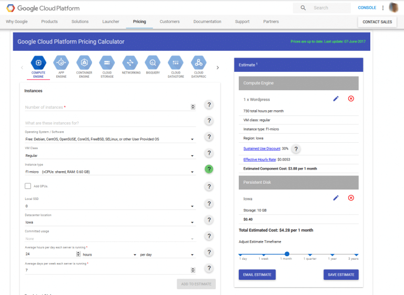
Task: Open help for Sustained Use Discount
Action: 296,149
